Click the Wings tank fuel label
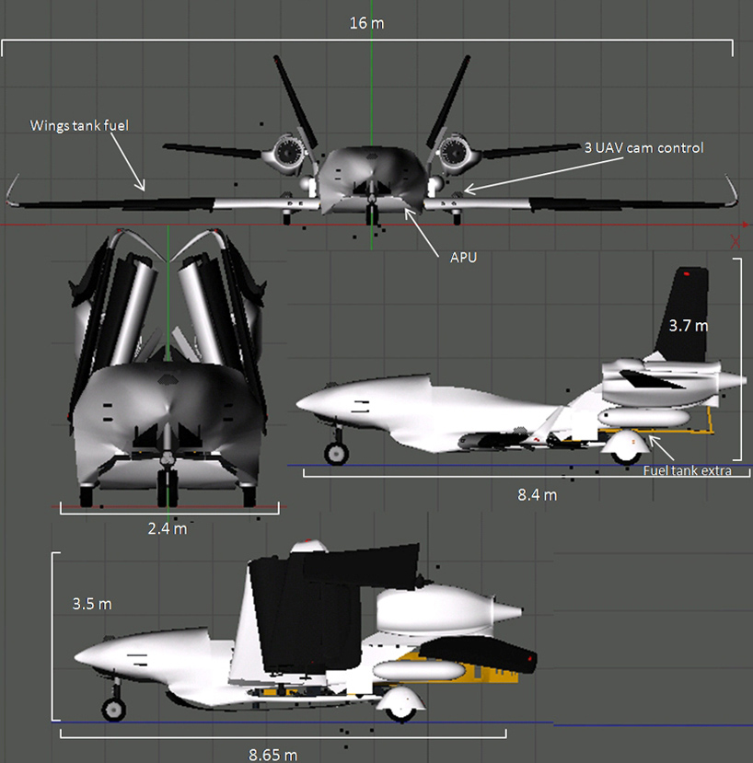753x763 pixels. coord(80,125)
